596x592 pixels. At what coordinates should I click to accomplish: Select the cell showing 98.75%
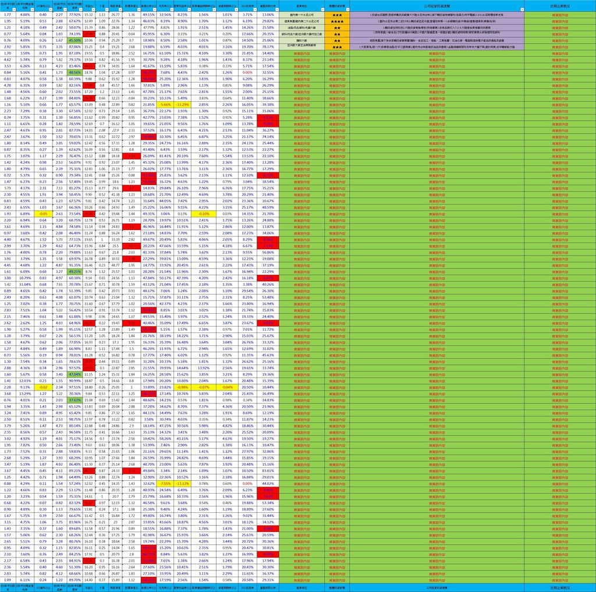pyautogui.click(x=75, y=419)
